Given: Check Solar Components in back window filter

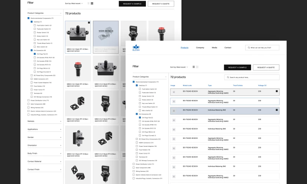Looking at the screenshot, I should [x=28, y=104].
